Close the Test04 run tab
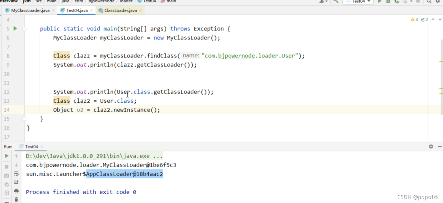443x203 pixels. coord(42,147)
